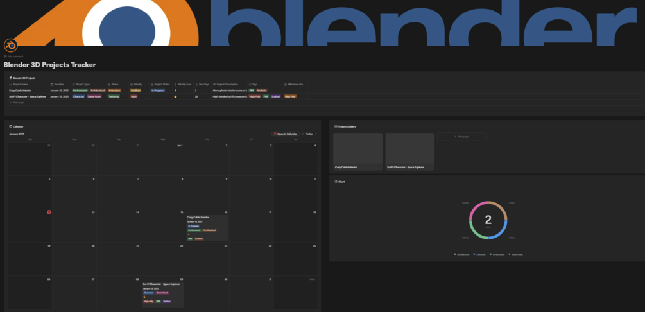Screen dimensions: 645x312
Task: Click New page in Projects Gallery
Action: (461, 136)
